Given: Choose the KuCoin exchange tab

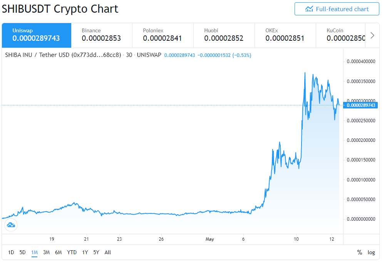Looking at the screenshot, I should click(x=341, y=35).
